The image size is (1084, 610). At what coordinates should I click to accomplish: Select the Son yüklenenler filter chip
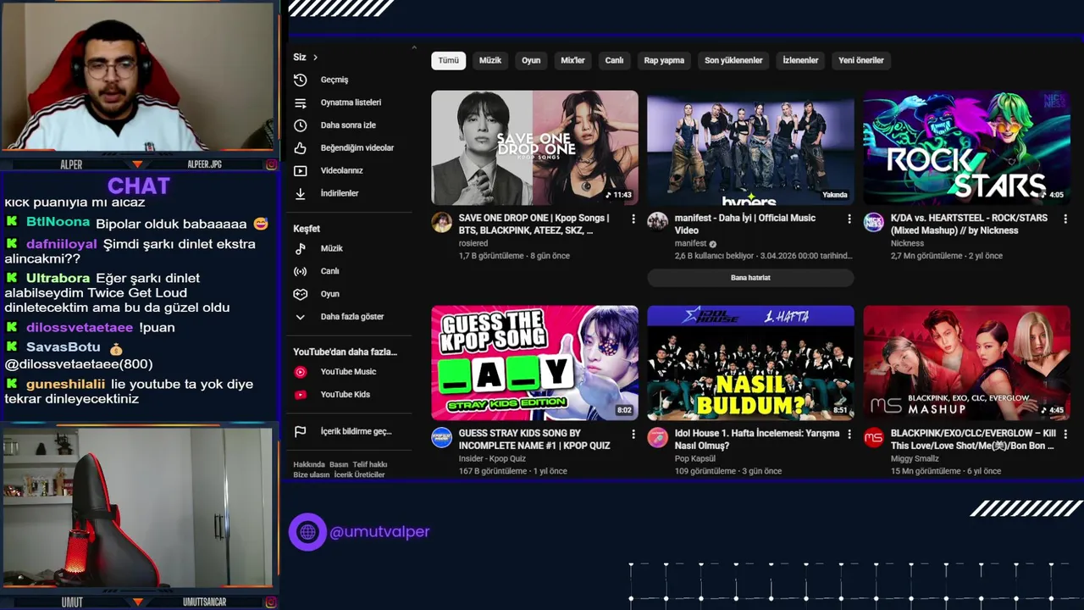[x=733, y=60]
